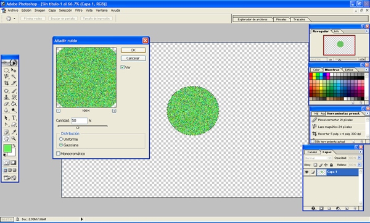This screenshot has height=223, width=370.
Task: Toggle lock transparent pixels in Capas
Action: pyautogui.click(x=315, y=165)
